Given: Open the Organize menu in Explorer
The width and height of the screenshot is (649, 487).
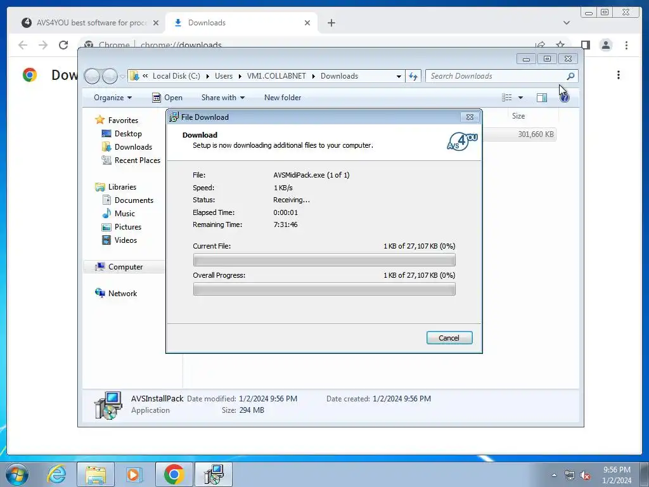Looking at the screenshot, I should tap(113, 97).
